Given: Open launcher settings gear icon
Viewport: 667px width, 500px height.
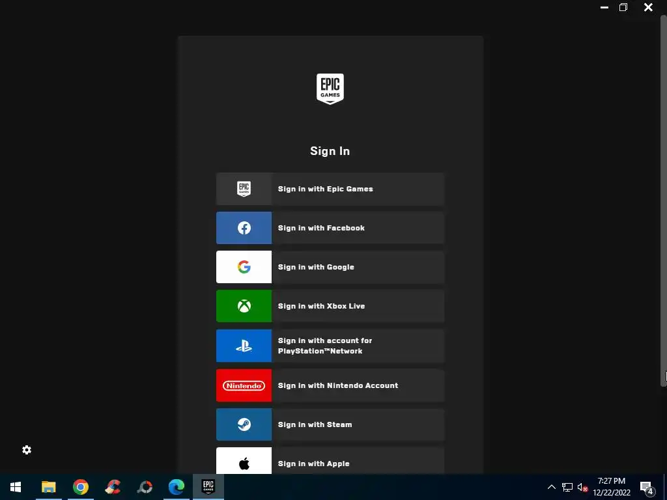Looking at the screenshot, I should tap(27, 450).
